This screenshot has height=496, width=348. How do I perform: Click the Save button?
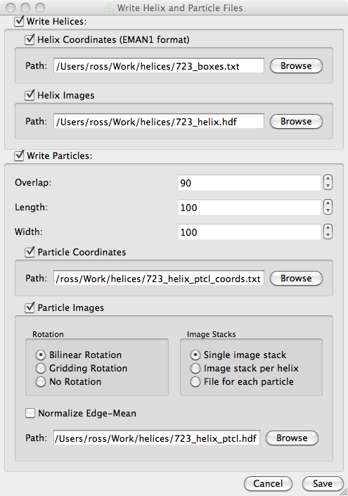click(323, 483)
